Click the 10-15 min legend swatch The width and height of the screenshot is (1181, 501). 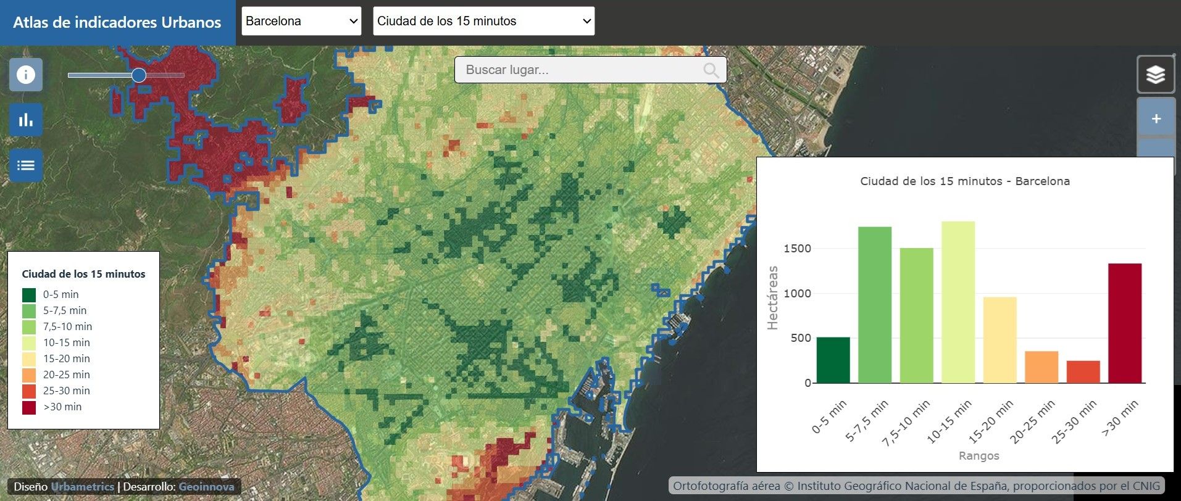click(x=29, y=342)
